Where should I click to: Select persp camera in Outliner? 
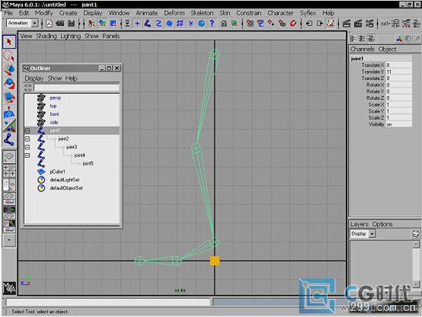[x=55, y=98]
